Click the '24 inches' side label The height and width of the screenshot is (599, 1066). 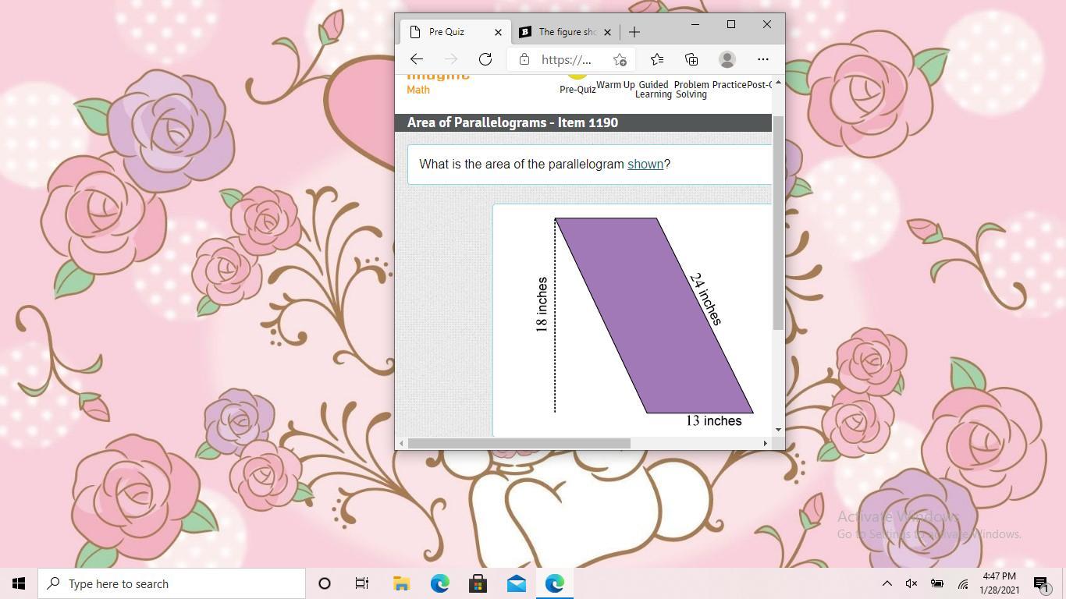tap(706, 299)
